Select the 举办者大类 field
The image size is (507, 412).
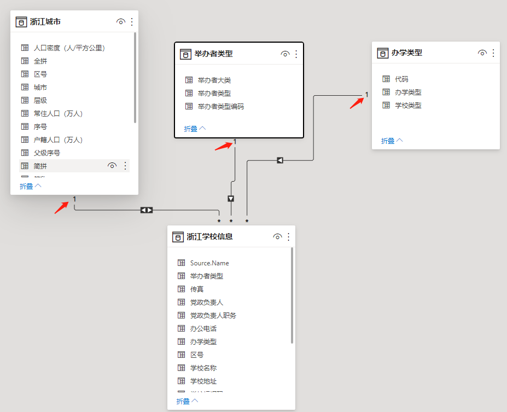click(214, 80)
